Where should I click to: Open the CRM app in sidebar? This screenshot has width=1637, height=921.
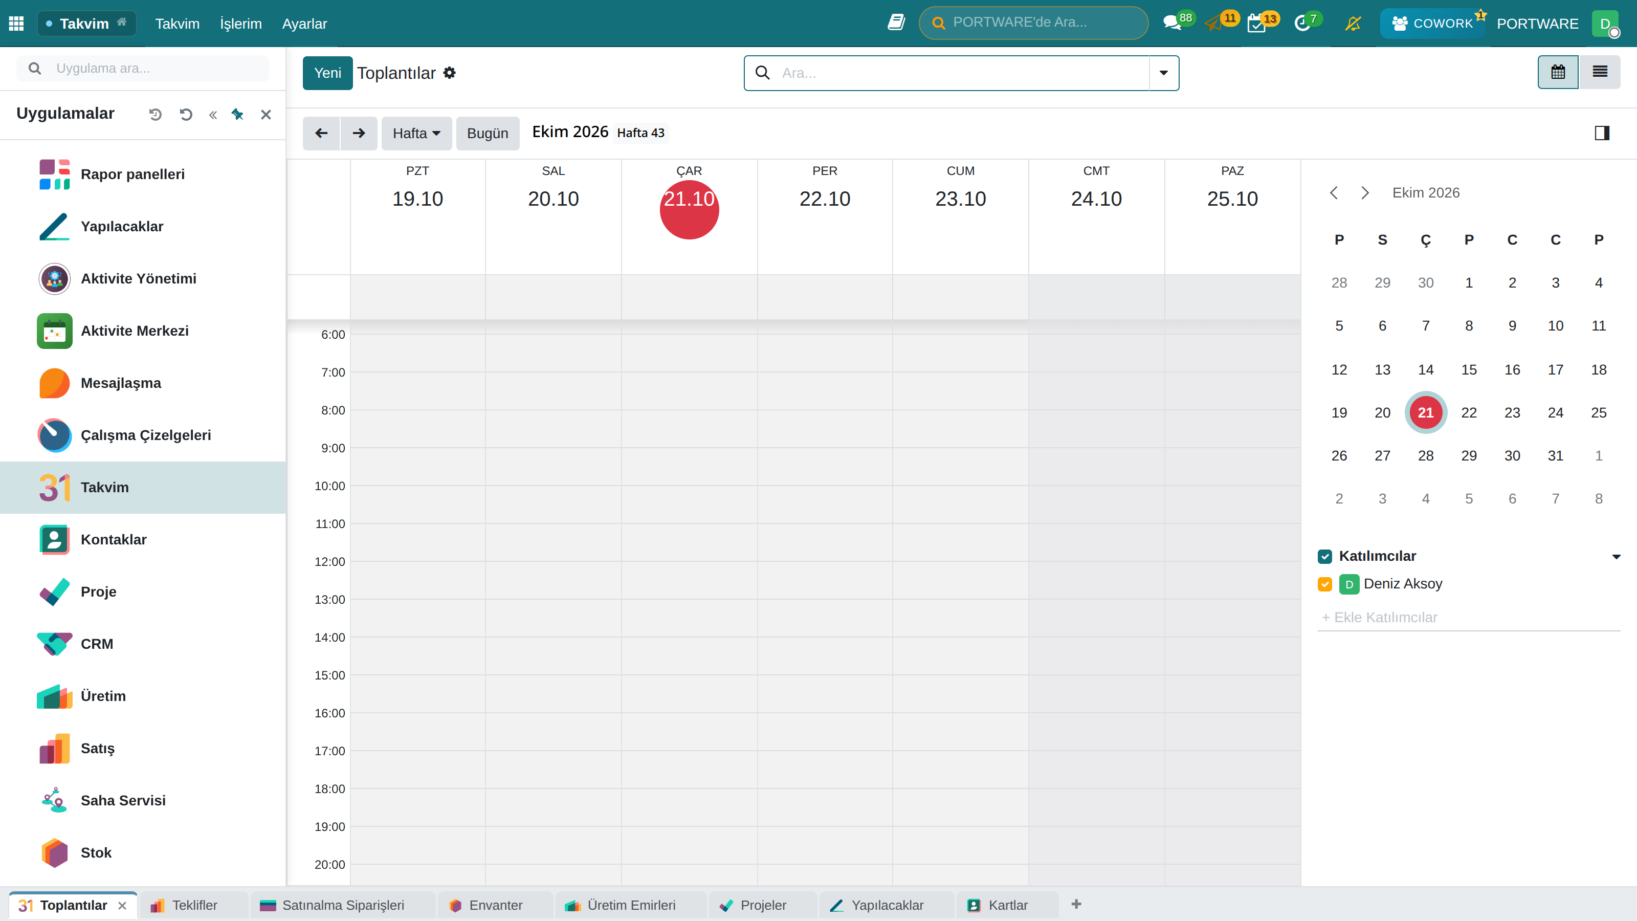143,644
